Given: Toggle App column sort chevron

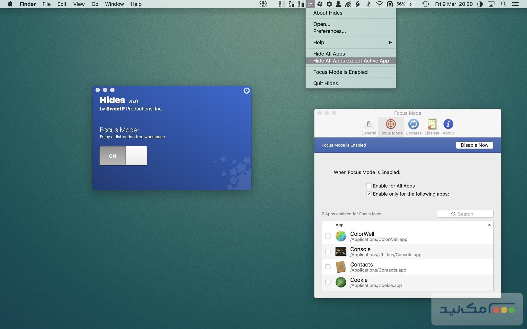Looking at the screenshot, I should coord(489,225).
